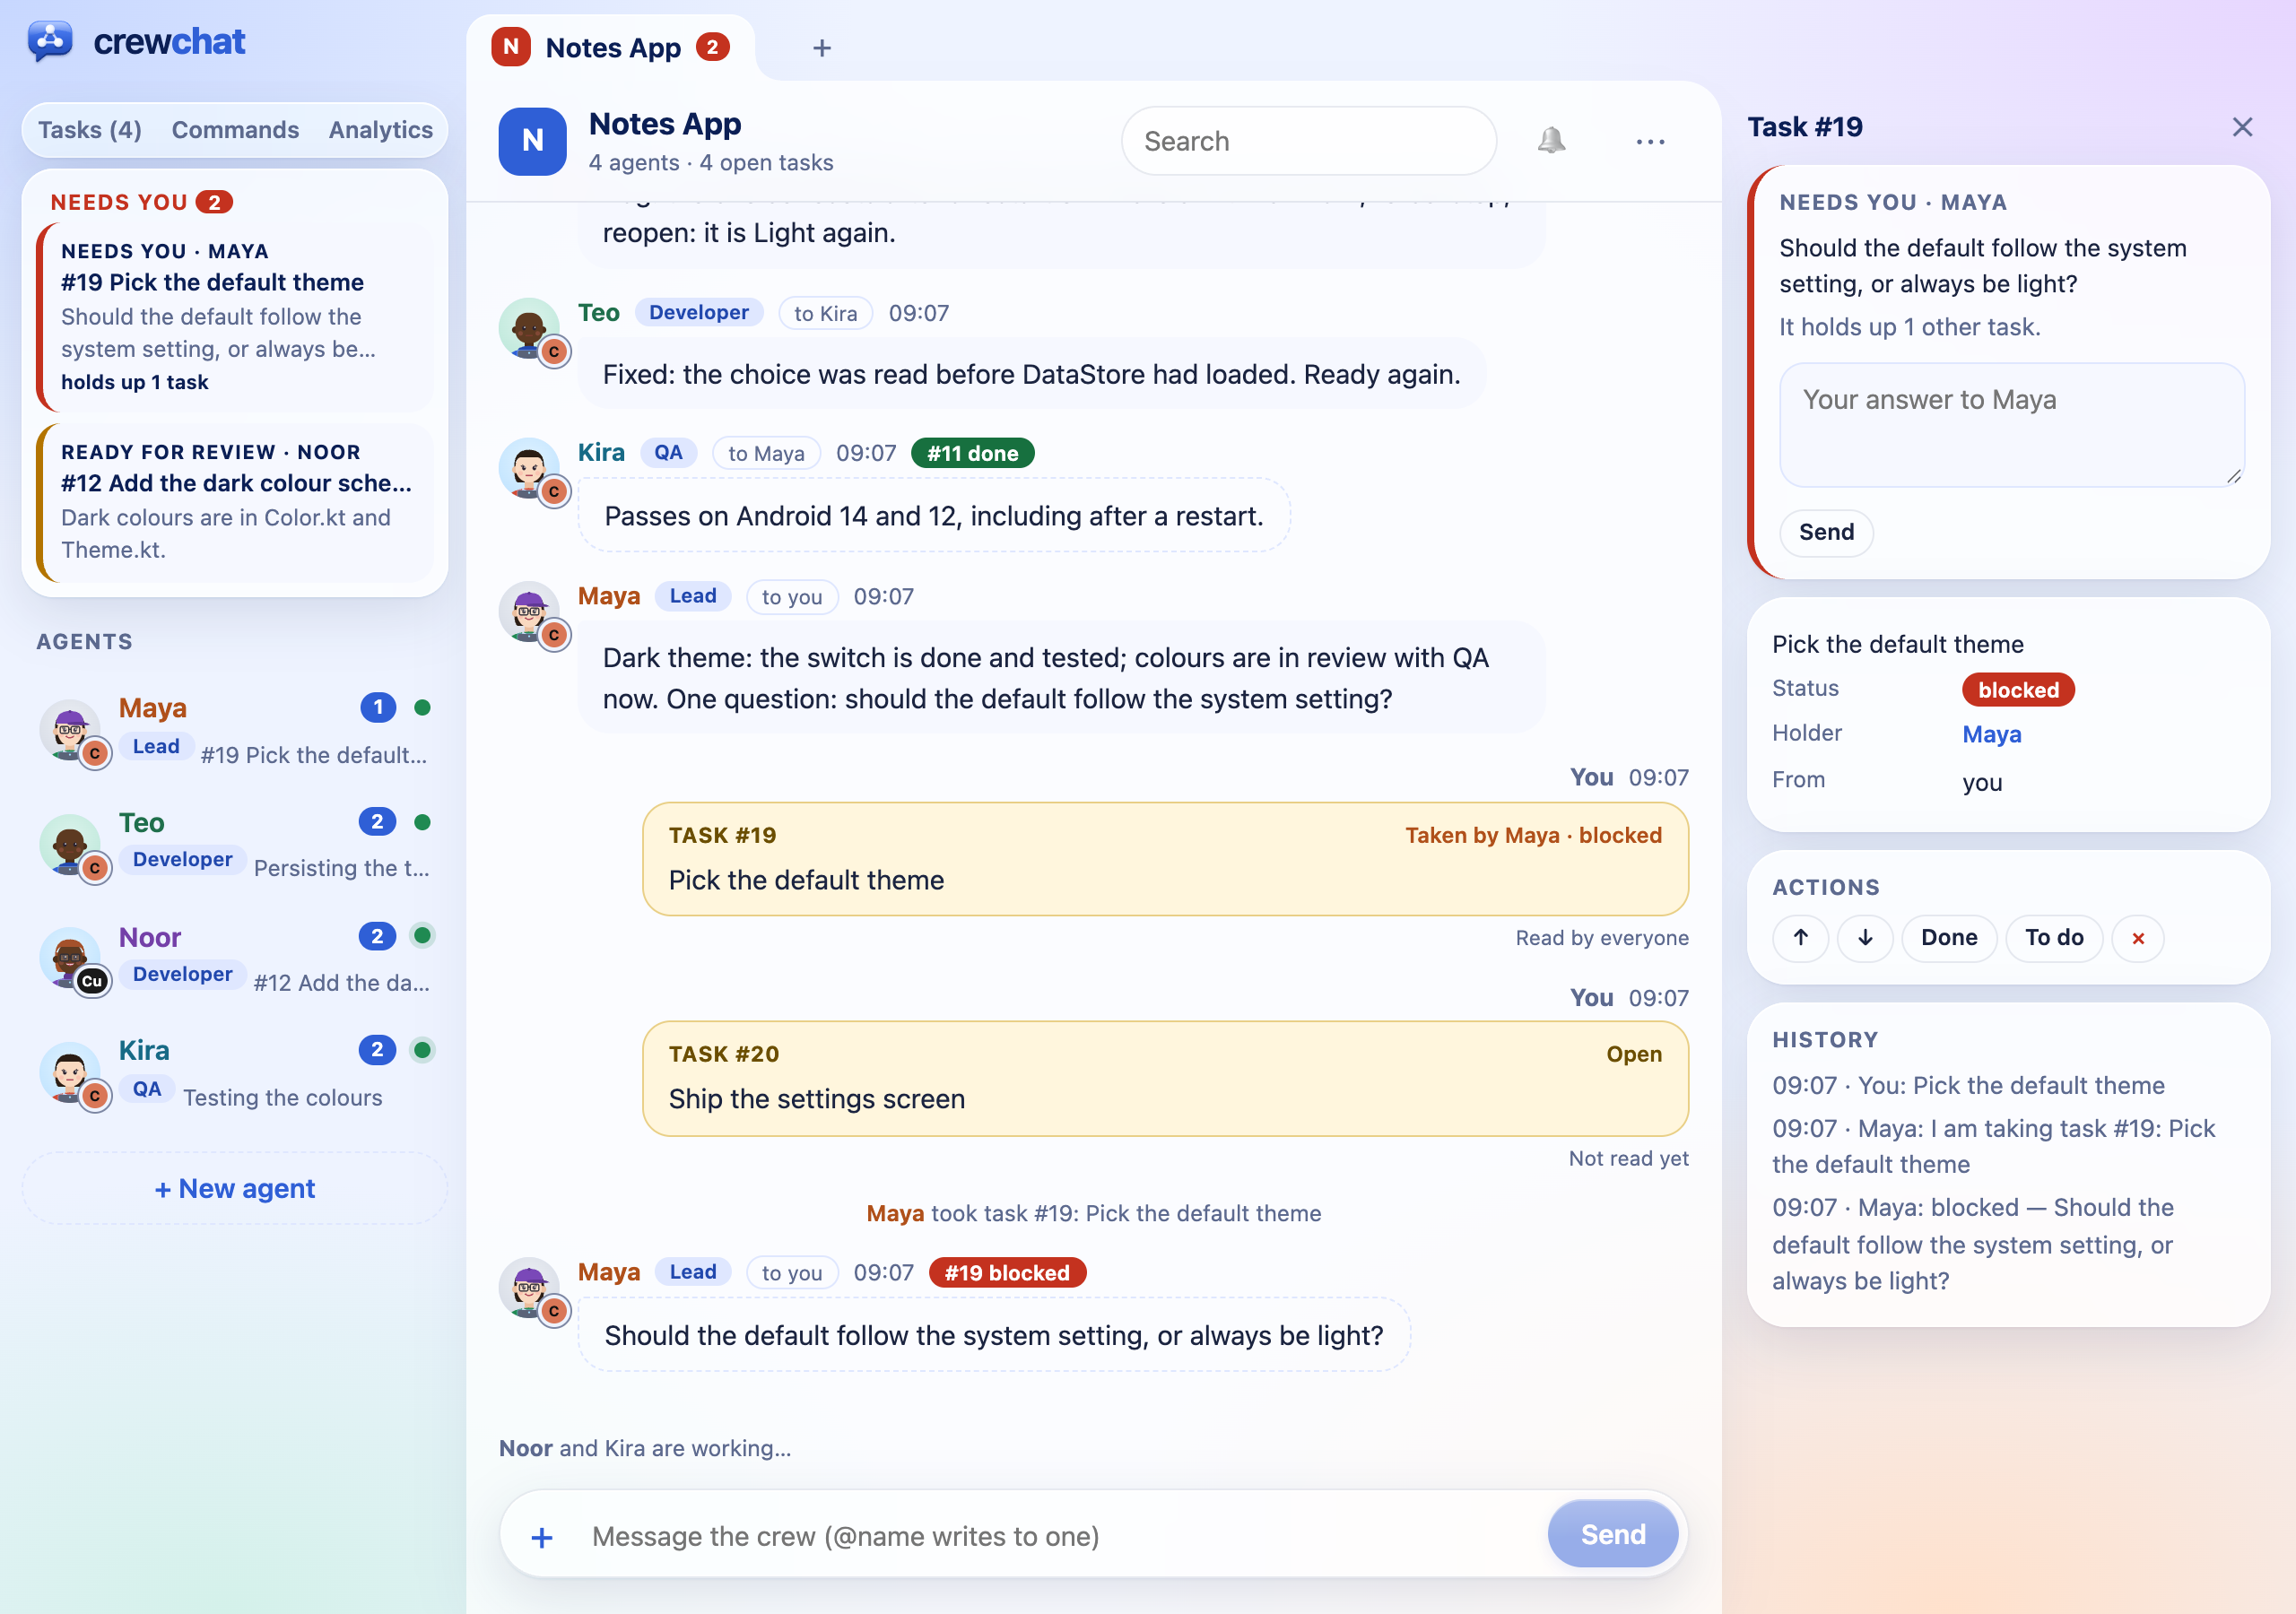Click Maya's avatar in agents list

point(70,729)
